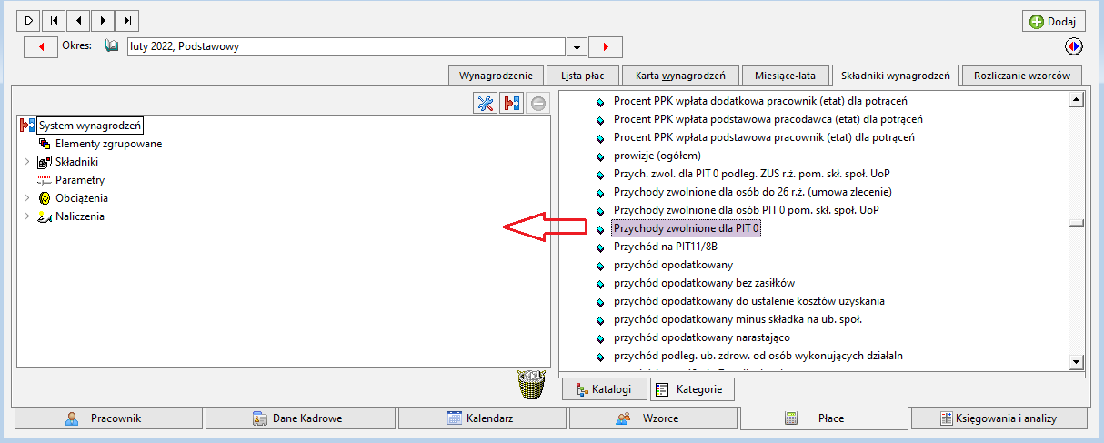Open the Księgowania i analizy tab
This screenshot has width=1104, height=443.
pyautogui.click(x=1000, y=418)
